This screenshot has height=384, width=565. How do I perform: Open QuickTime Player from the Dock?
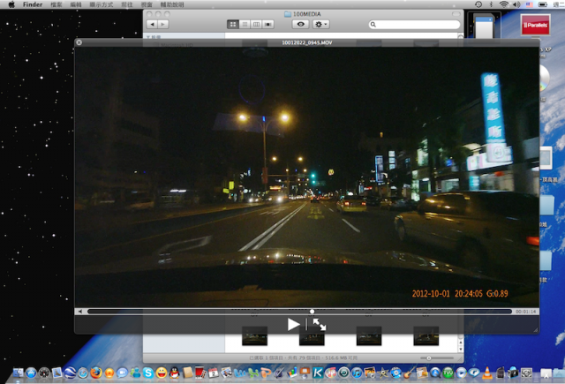pyautogui.click(x=435, y=373)
